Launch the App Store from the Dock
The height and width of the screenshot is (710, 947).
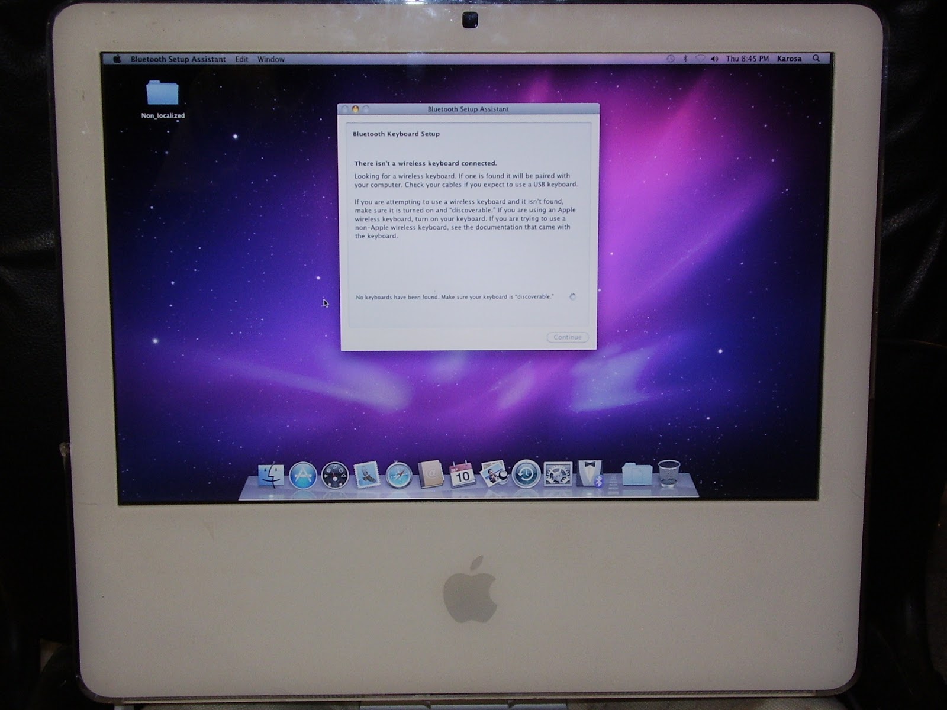click(303, 475)
